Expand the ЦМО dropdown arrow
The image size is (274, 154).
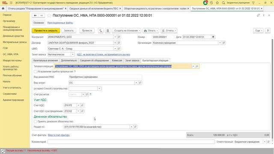115,48
